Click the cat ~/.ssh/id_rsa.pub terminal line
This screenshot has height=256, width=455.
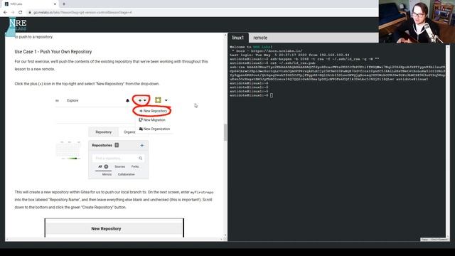tap(272, 63)
